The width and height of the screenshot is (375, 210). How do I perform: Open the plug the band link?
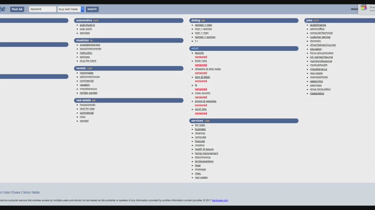[88, 61]
